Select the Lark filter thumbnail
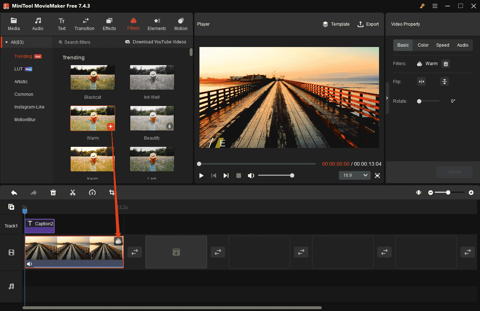The width and height of the screenshot is (480, 311). (x=152, y=159)
